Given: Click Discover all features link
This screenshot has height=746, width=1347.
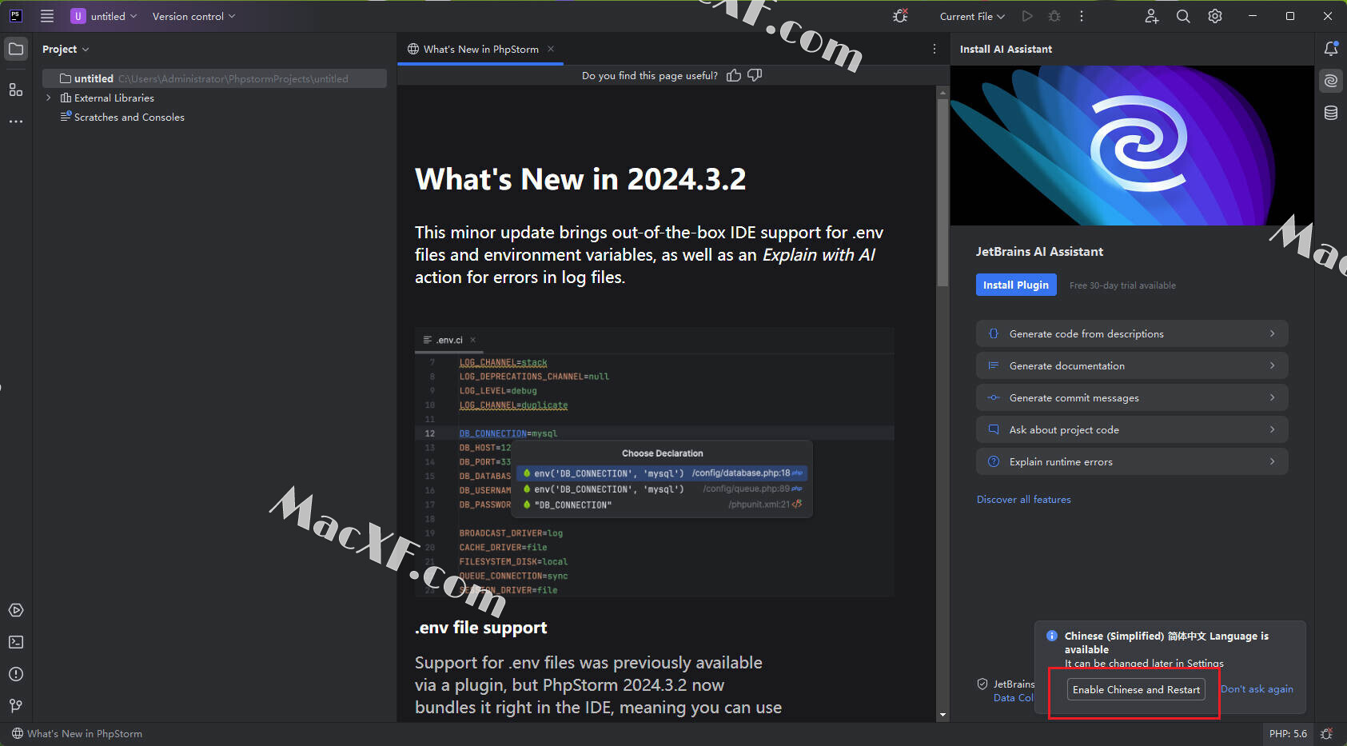Looking at the screenshot, I should [1023, 499].
